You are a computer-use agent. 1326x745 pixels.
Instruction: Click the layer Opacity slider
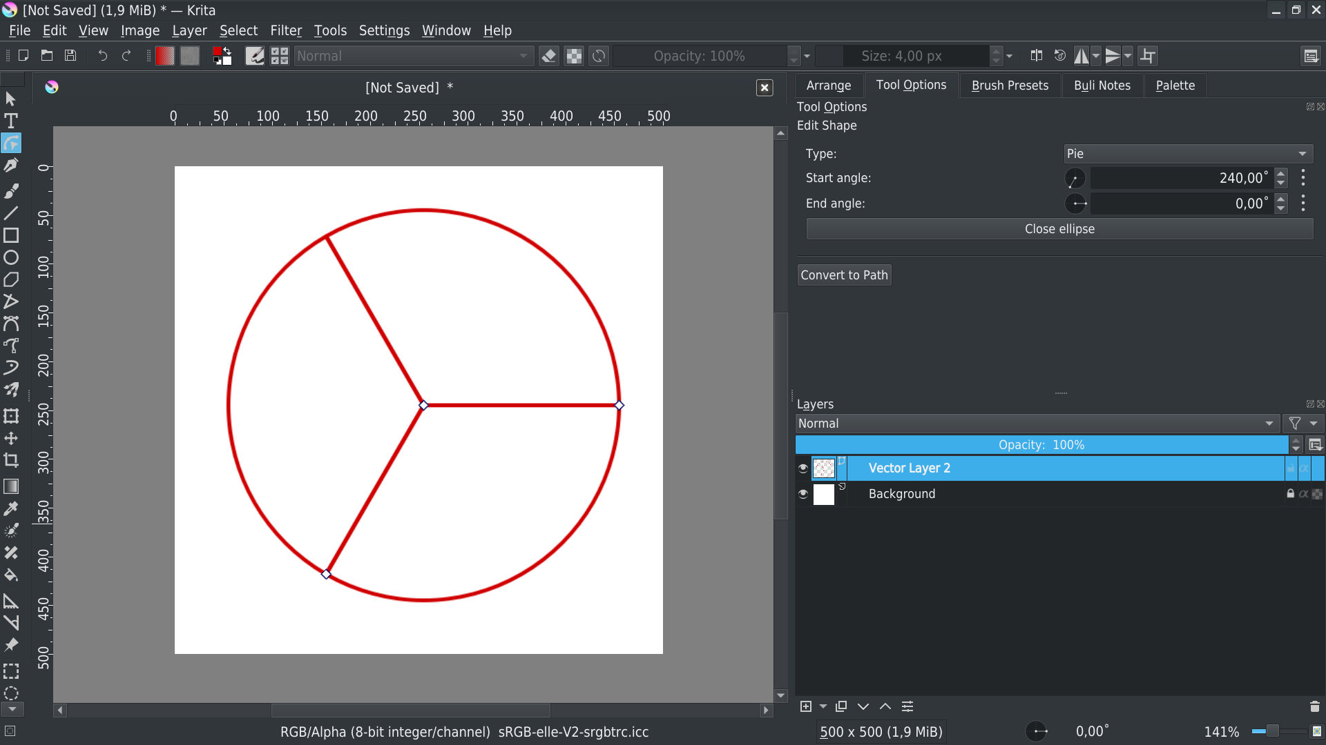coord(1041,445)
